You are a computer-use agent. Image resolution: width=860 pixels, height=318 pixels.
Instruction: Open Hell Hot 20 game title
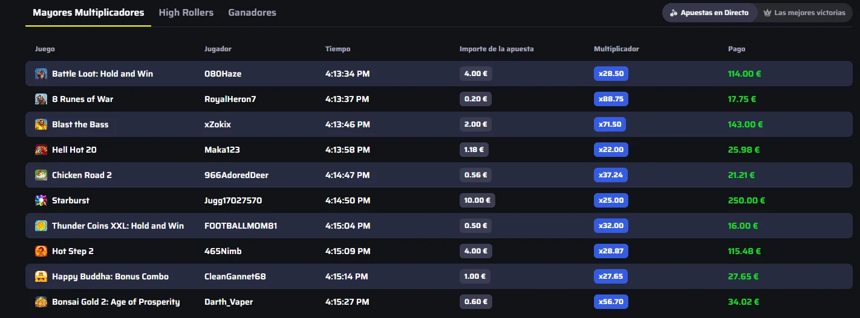[74, 150]
